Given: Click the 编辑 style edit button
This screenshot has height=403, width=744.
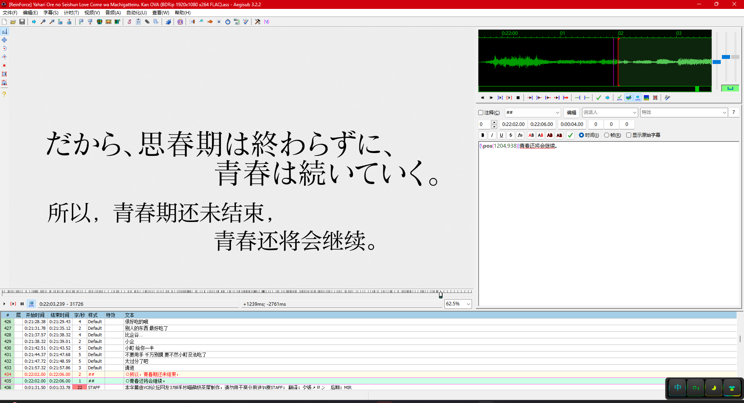Looking at the screenshot, I should (572, 113).
